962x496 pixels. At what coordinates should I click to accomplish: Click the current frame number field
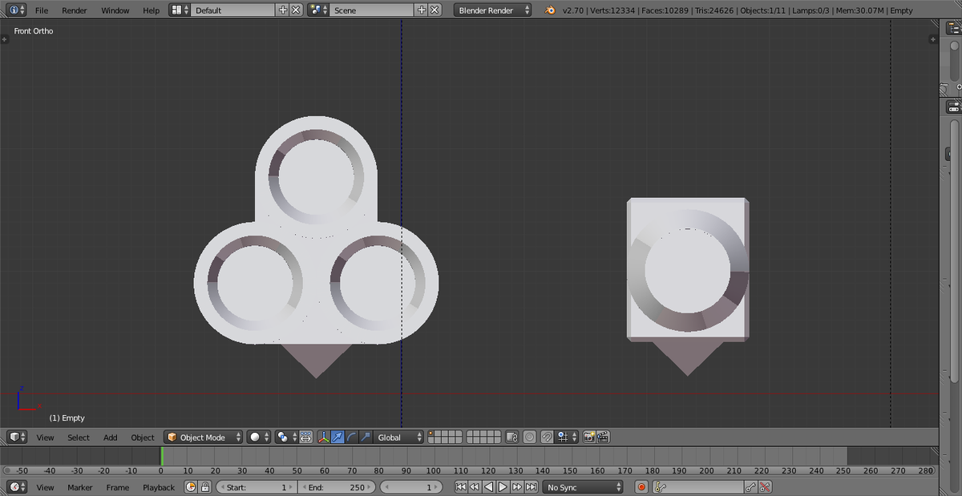(411, 487)
